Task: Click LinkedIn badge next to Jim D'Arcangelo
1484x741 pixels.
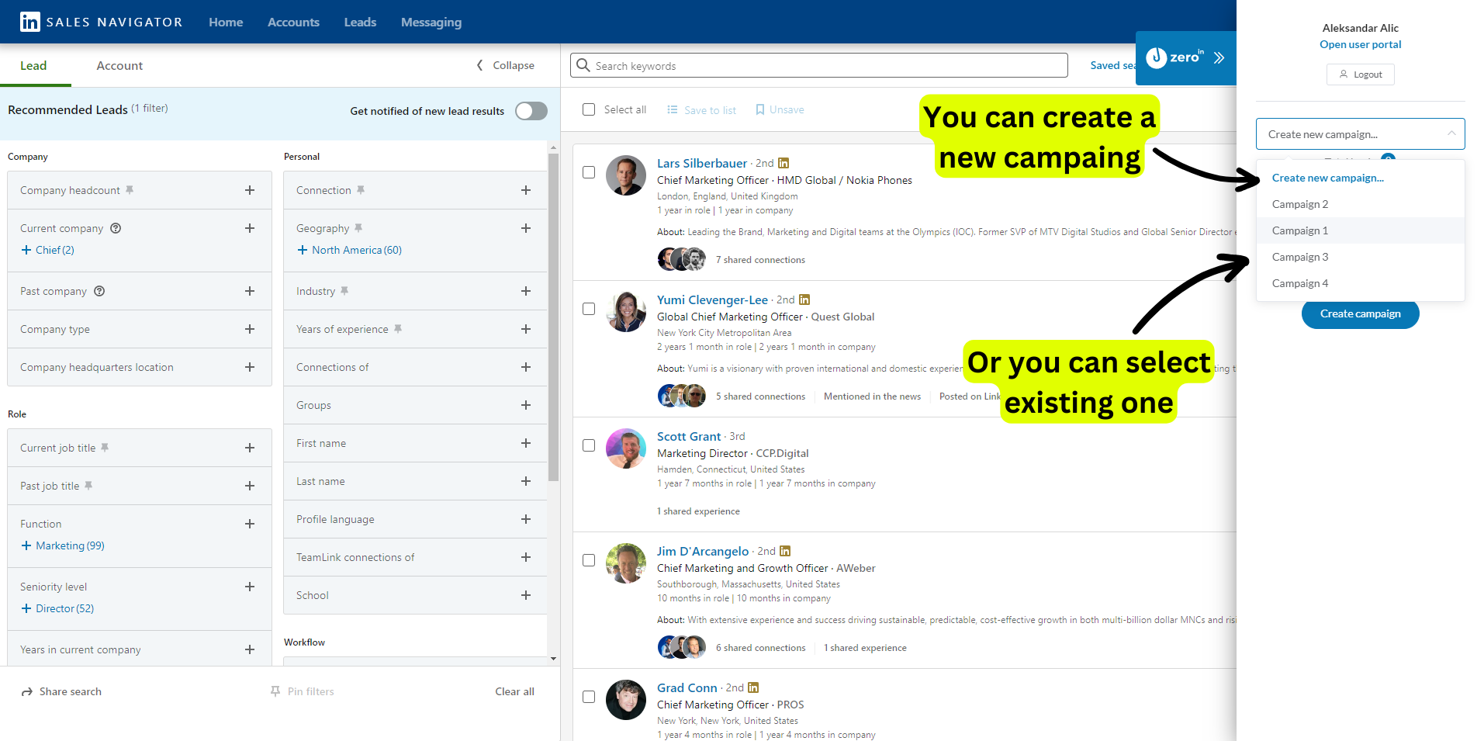Action: point(785,551)
